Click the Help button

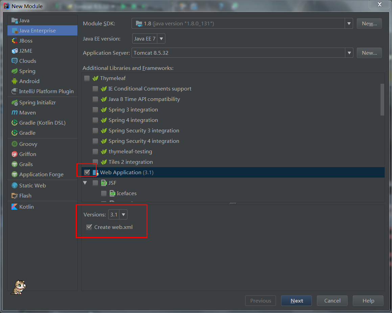coord(368,301)
